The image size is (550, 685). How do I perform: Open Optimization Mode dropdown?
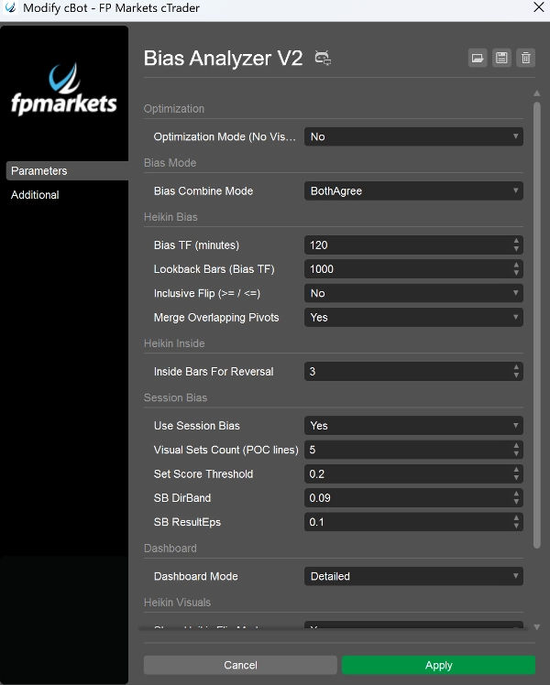point(413,136)
